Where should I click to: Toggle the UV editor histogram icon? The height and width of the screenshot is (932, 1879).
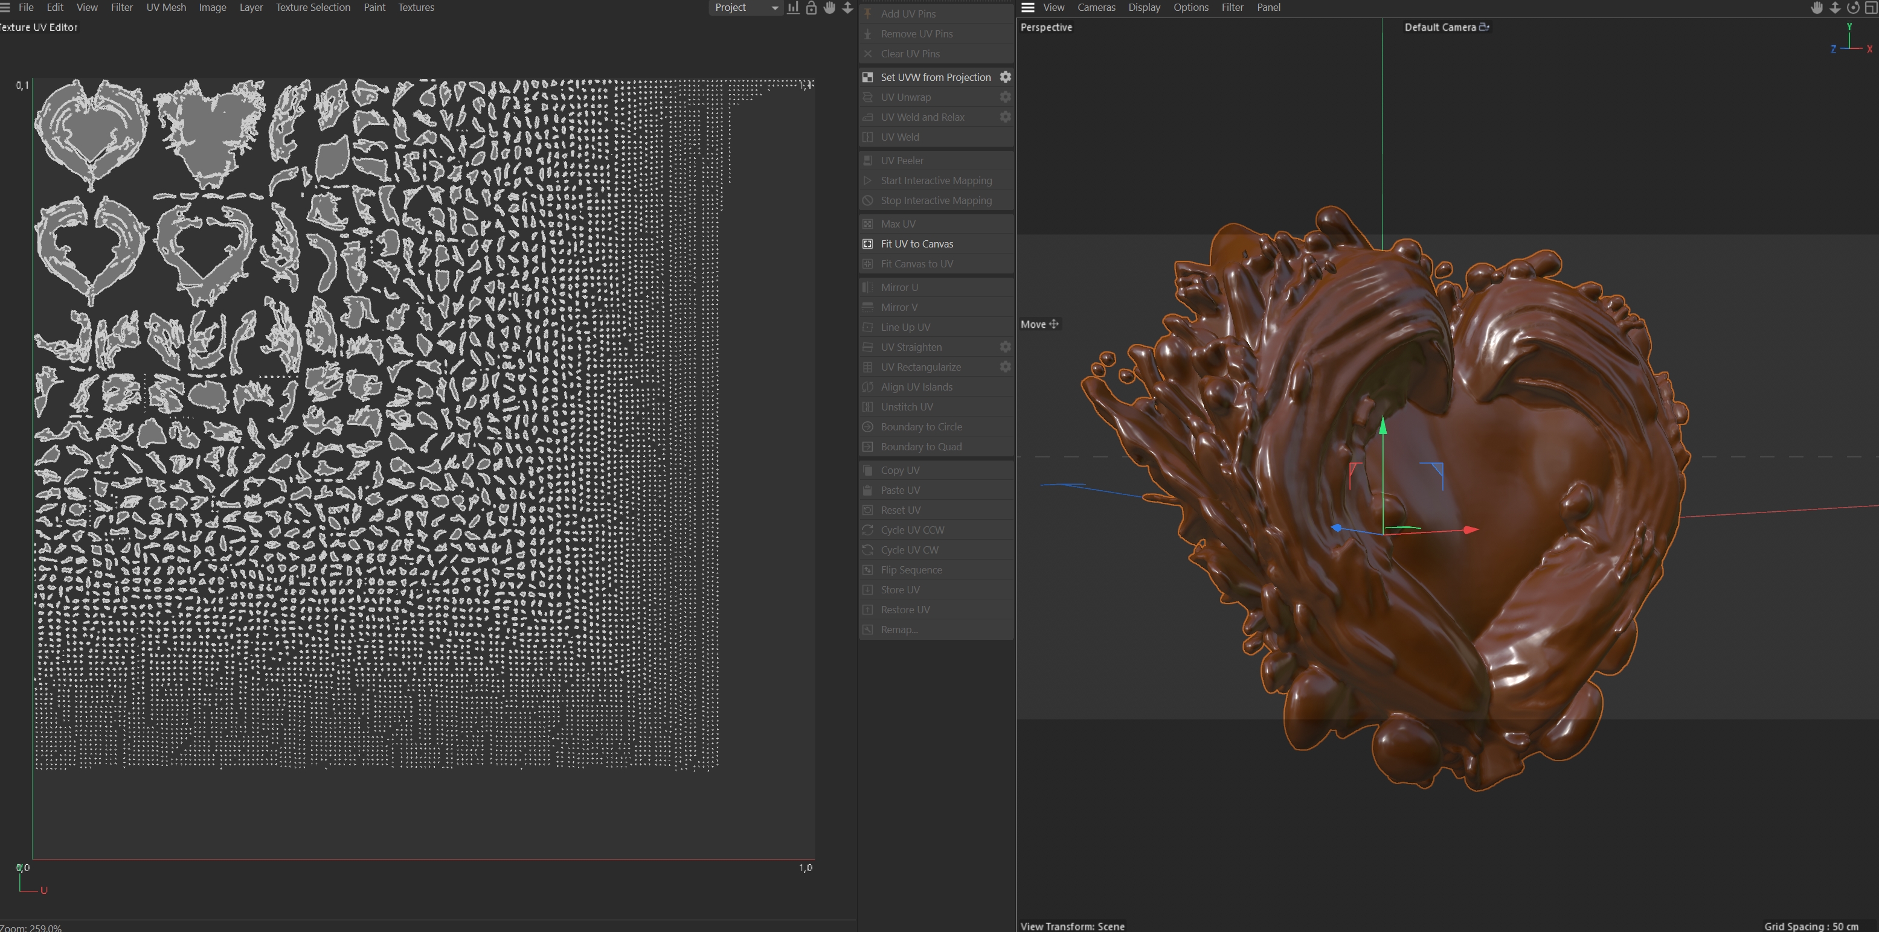[793, 7]
